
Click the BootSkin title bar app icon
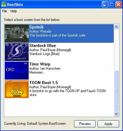(4, 4)
